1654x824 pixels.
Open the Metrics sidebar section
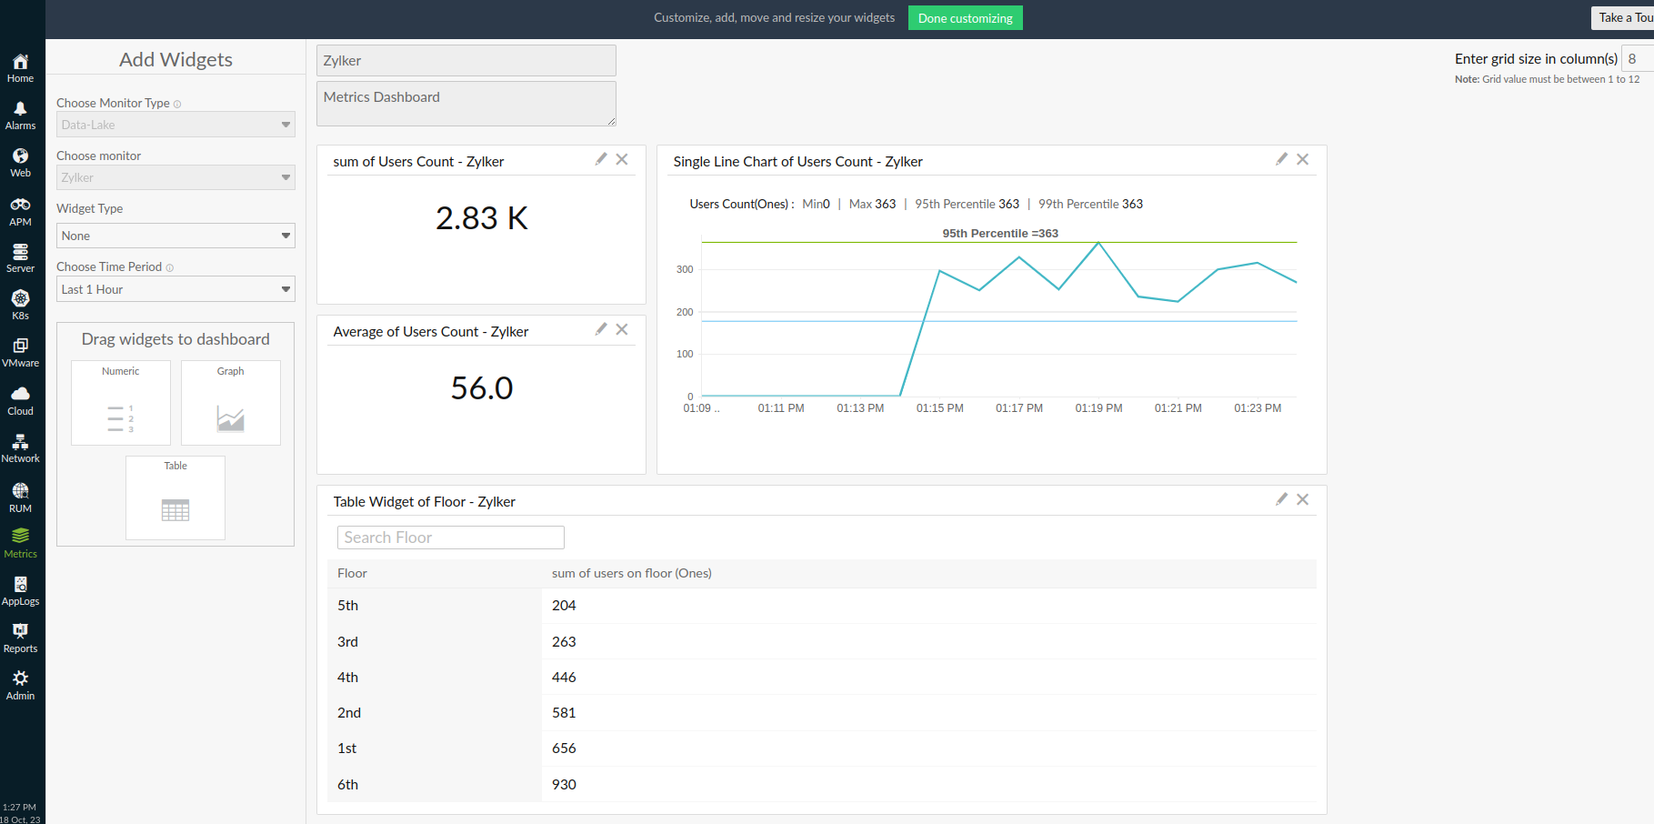(20, 543)
